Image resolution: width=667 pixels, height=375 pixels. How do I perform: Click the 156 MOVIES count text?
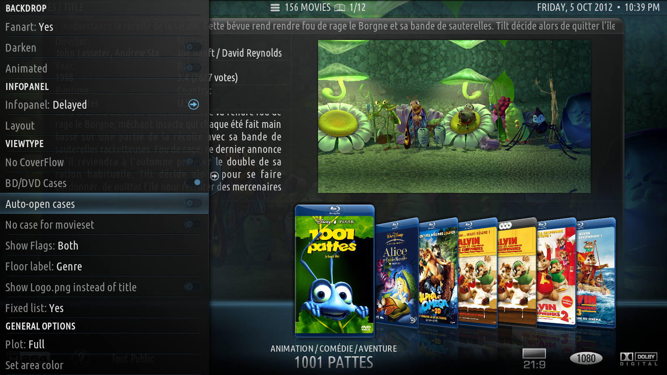tap(308, 7)
